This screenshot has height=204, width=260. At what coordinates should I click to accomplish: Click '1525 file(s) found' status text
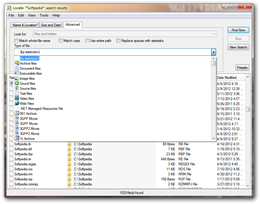(x=131, y=193)
